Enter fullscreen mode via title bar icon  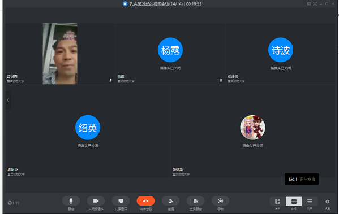click(x=315, y=3)
